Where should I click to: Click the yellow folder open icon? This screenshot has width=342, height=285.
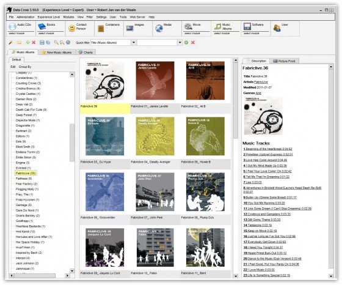19,42
